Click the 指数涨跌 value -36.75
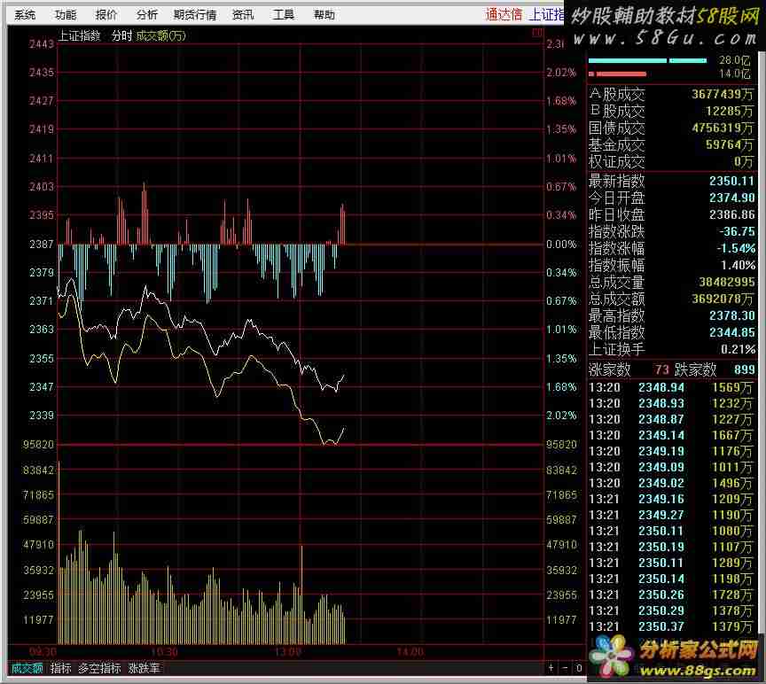The width and height of the screenshot is (766, 684). (x=737, y=231)
